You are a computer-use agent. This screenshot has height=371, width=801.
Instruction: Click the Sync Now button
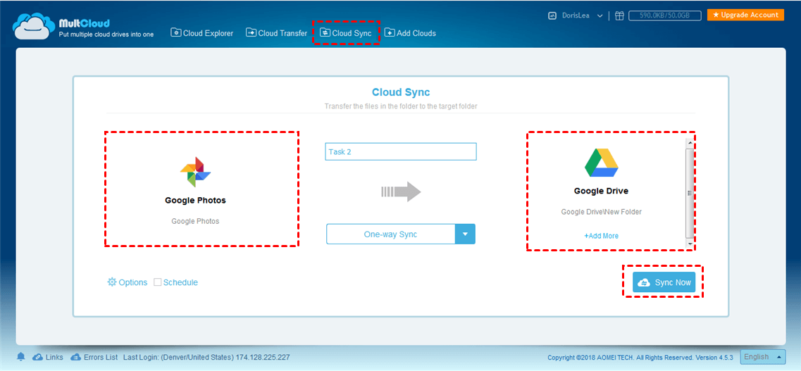[x=664, y=282]
